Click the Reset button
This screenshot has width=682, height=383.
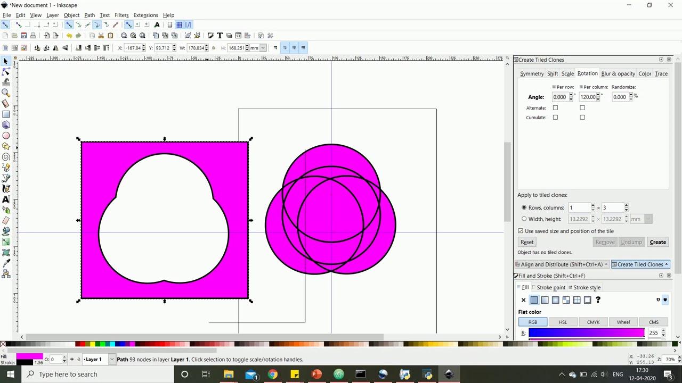point(527,243)
